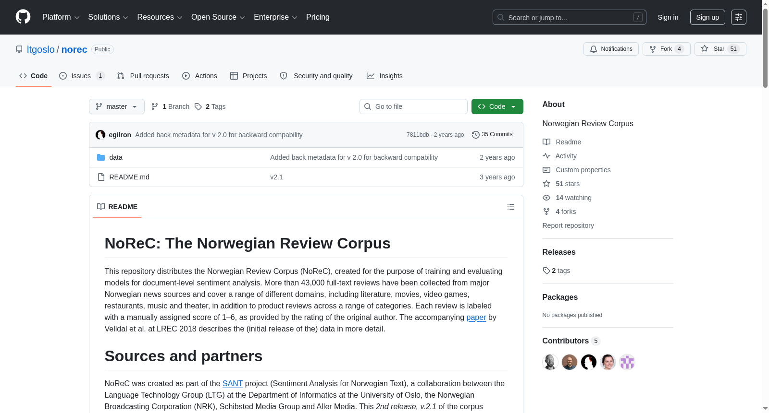Image resolution: width=769 pixels, height=413 pixels.
Task: Click the data folder icon
Action: 101,157
